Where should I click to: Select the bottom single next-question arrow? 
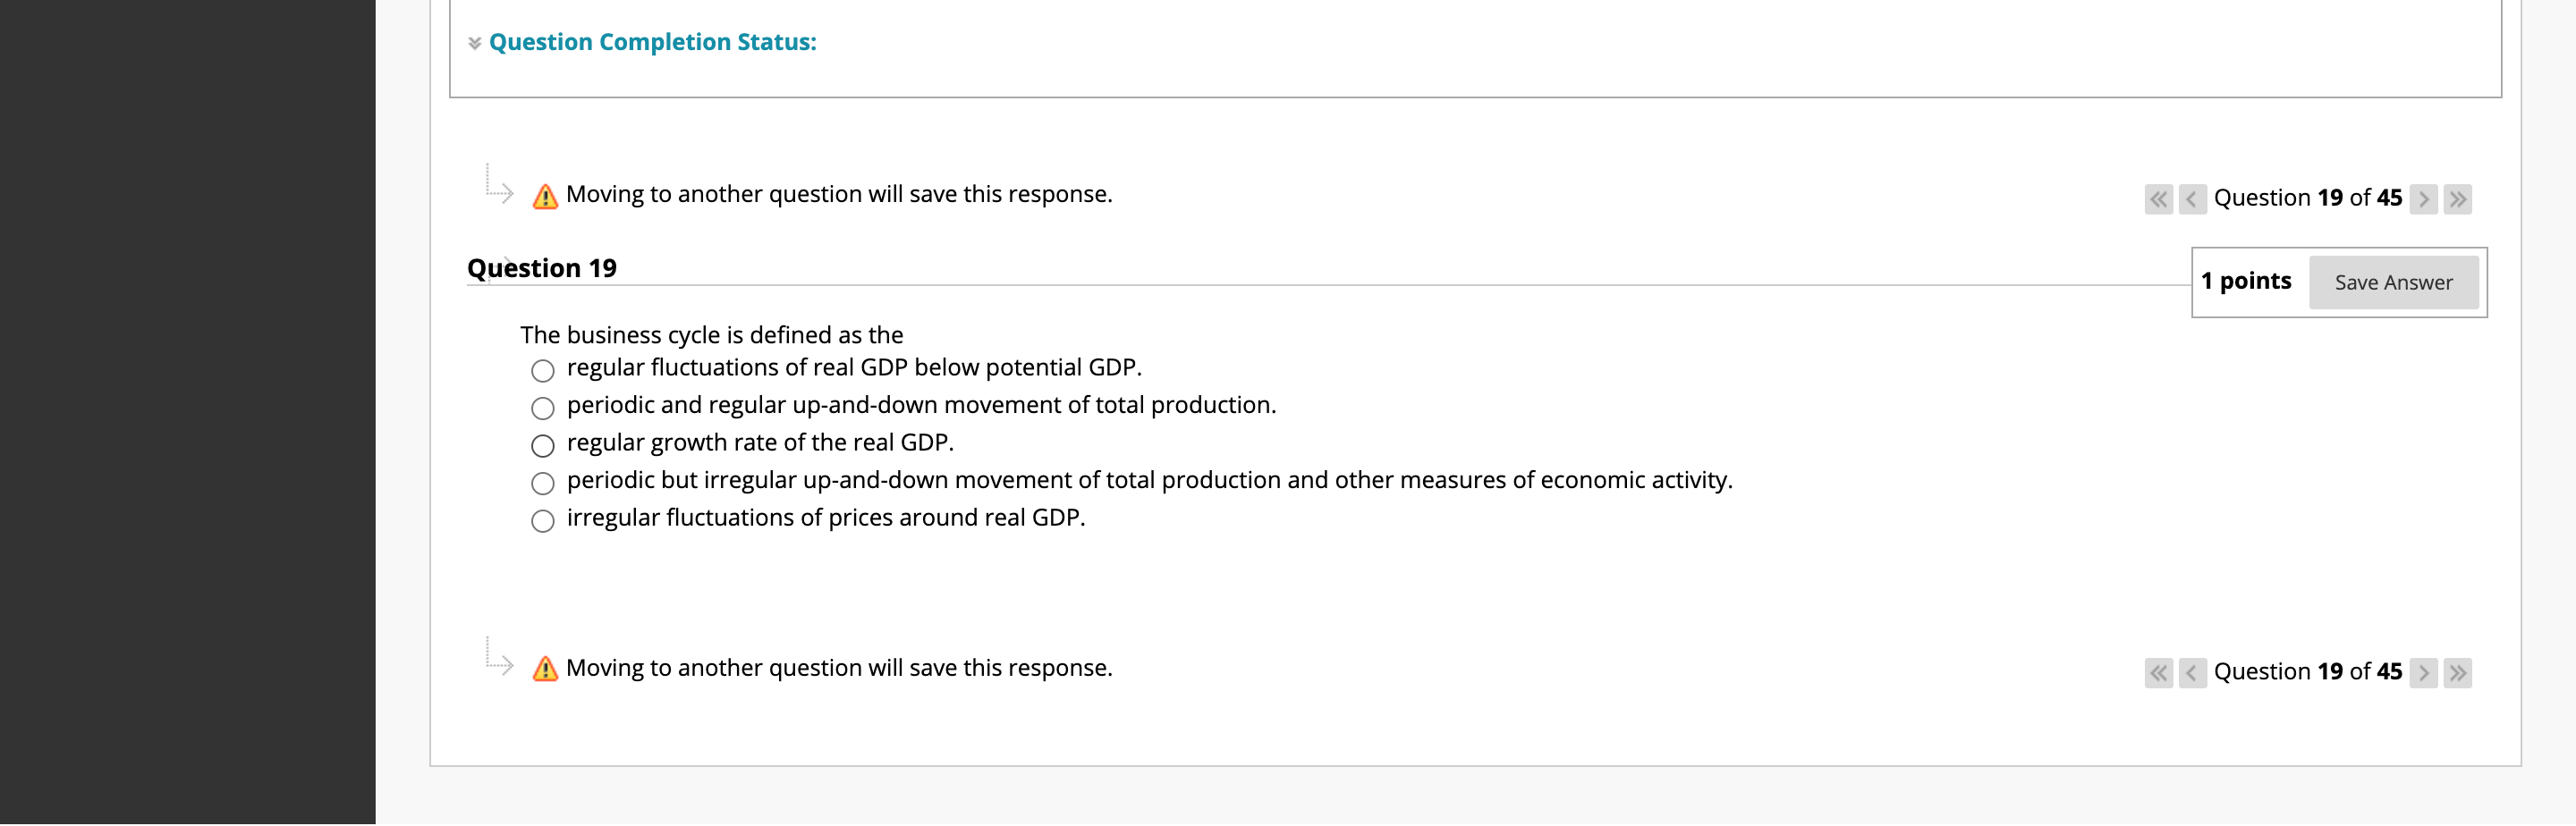2424,672
